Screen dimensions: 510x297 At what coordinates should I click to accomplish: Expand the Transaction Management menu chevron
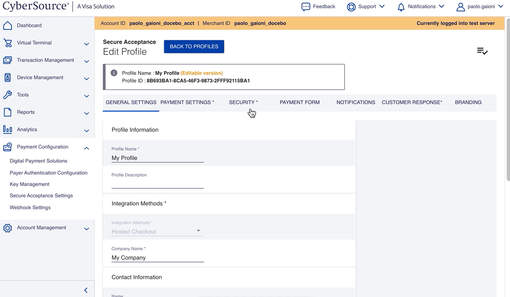point(86,61)
